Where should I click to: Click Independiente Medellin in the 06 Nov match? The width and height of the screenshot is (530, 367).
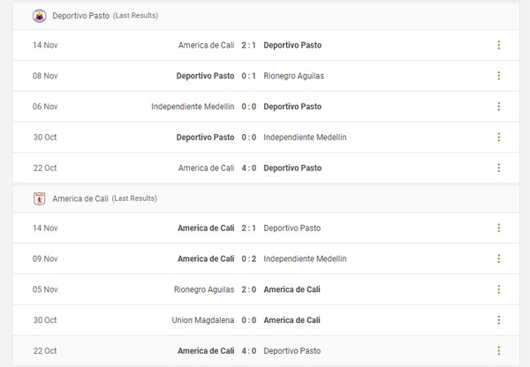coord(193,107)
